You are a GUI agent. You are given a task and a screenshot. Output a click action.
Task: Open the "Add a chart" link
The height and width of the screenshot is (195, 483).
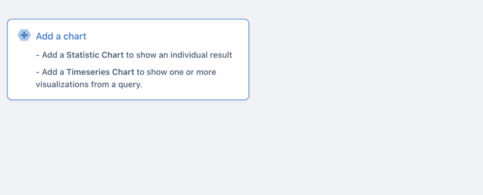coord(61,36)
